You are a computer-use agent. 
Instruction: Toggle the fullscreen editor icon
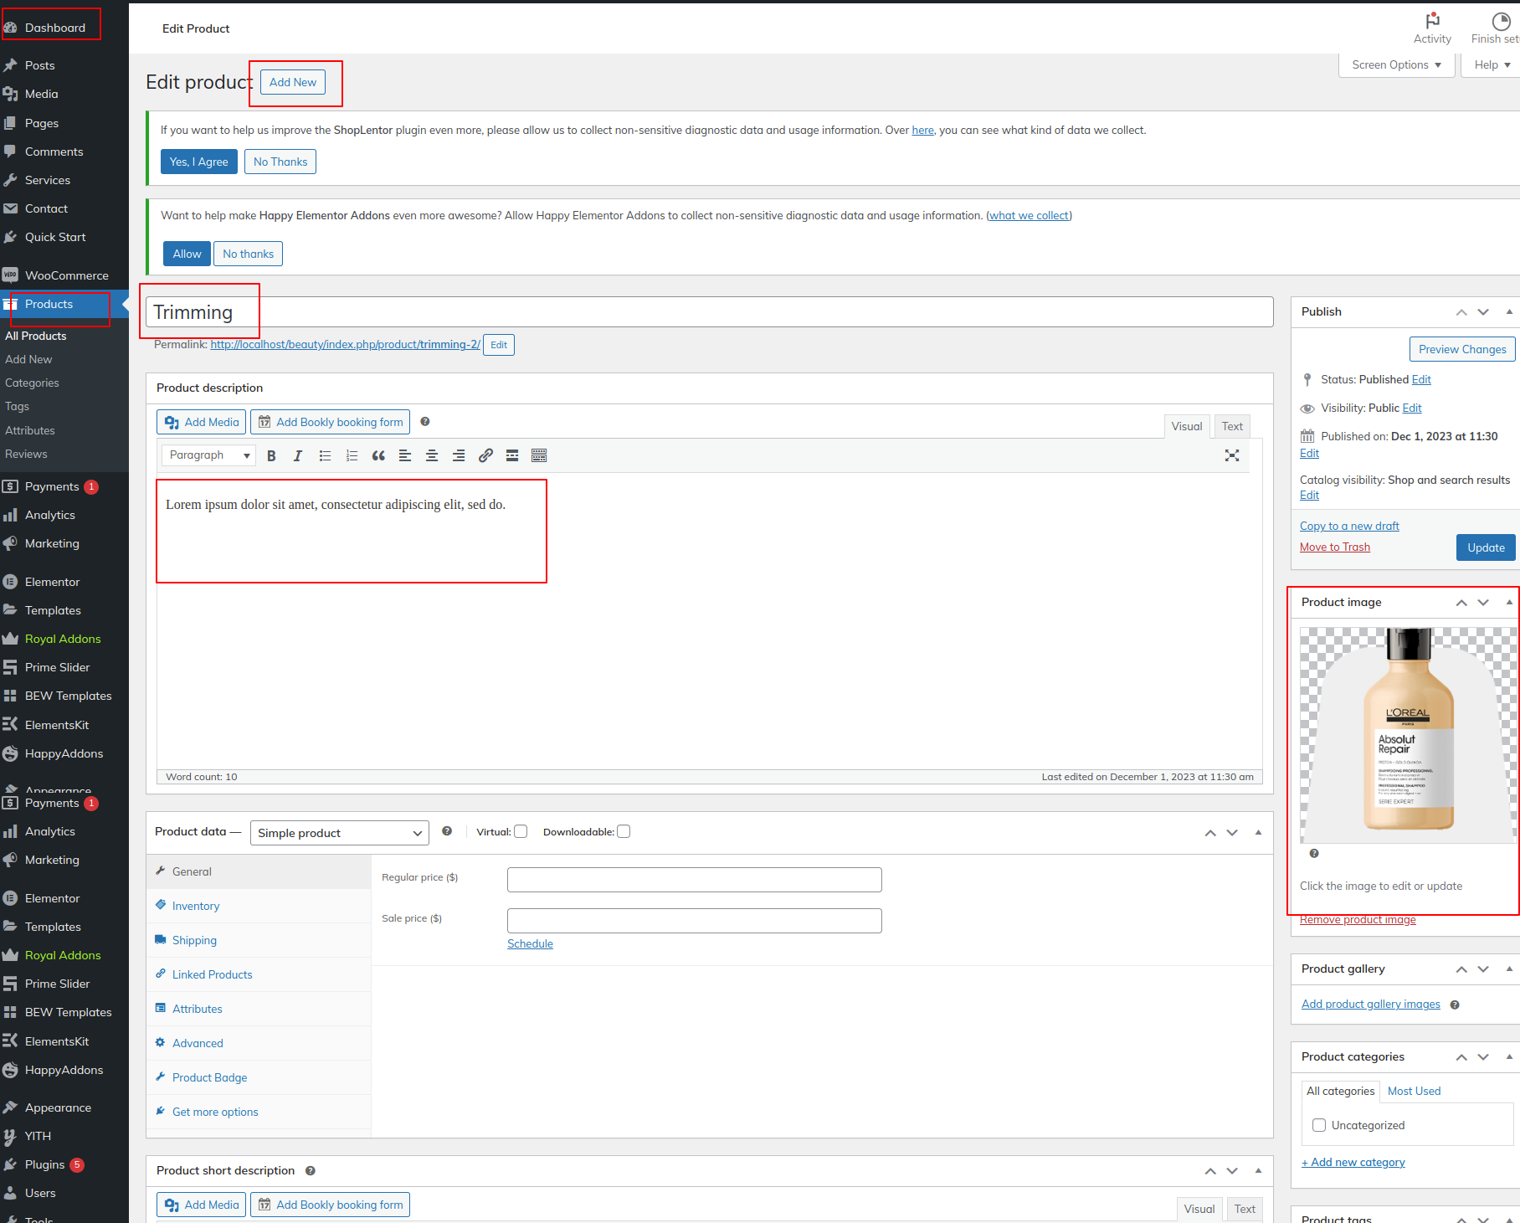click(x=1232, y=455)
